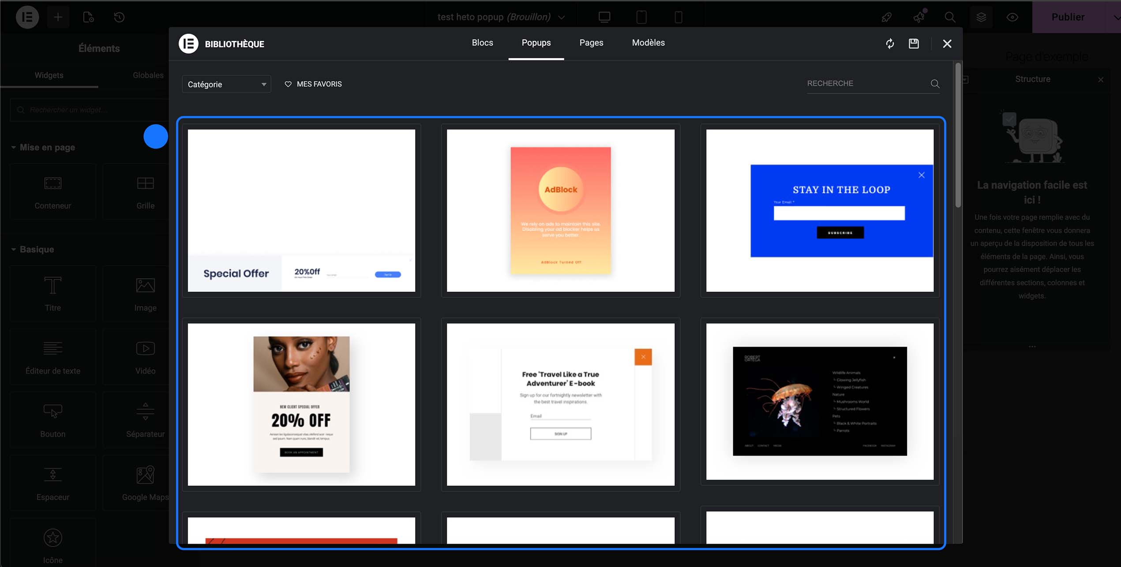Open the Modèles tab
Screen dimensions: 1121x567
coord(648,43)
